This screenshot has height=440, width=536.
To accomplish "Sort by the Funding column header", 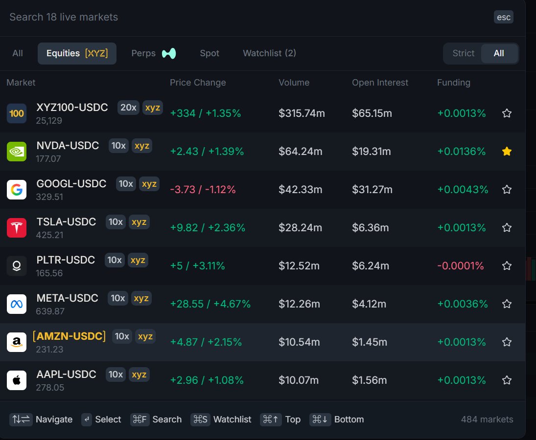I will point(454,83).
